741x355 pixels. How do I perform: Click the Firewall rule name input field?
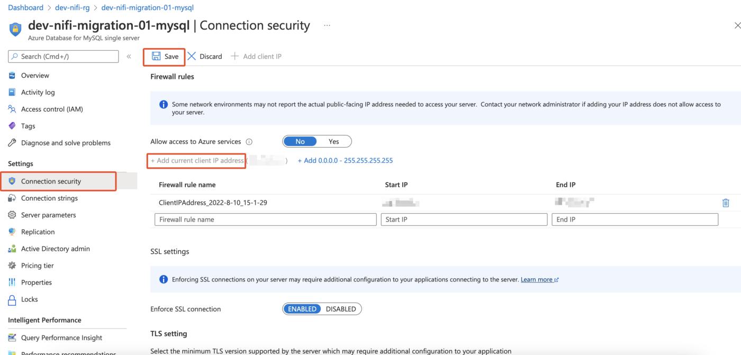[265, 220]
